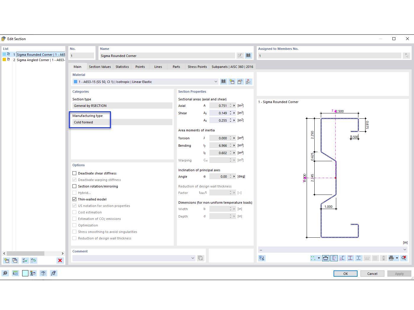Delete the material assignment with red-cross icon
This screenshot has height=310, width=414.
(248, 81)
